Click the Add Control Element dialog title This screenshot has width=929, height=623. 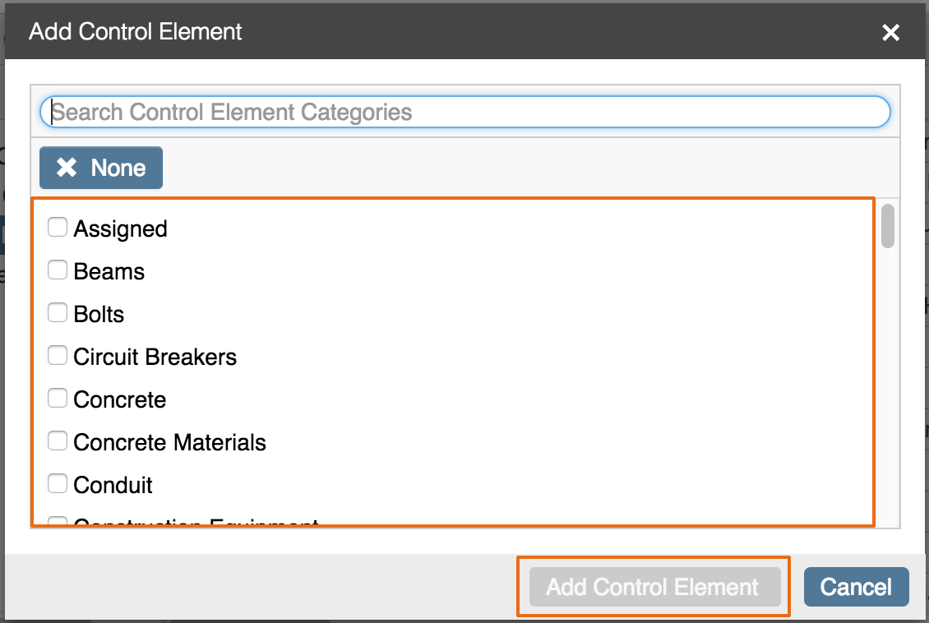click(x=135, y=31)
